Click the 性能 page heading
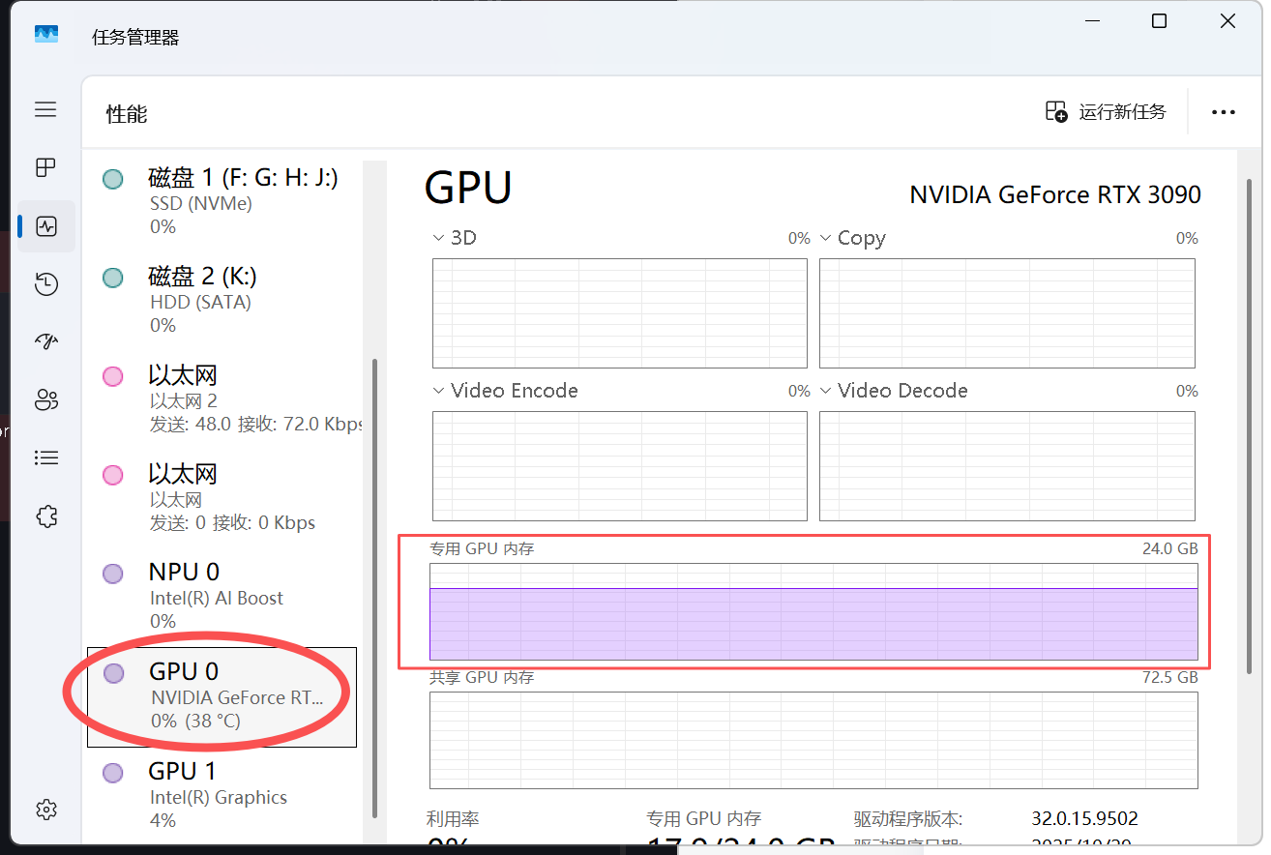 click(x=127, y=114)
